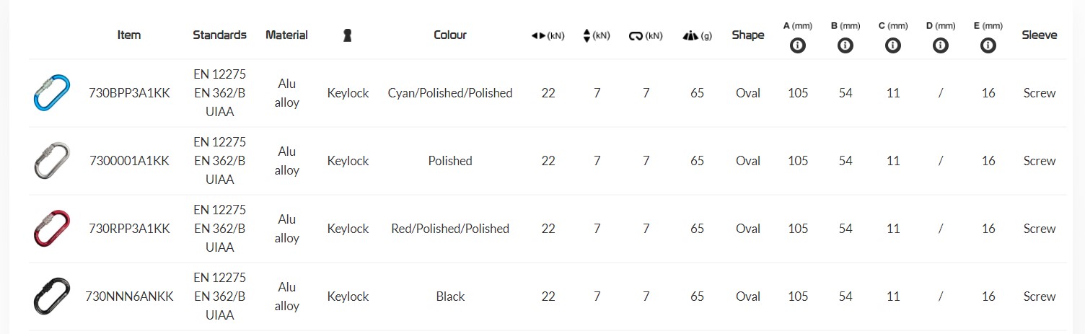The height and width of the screenshot is (334, 1085).
Task: Open item 7300001A1KK
Action: point(129,161)
